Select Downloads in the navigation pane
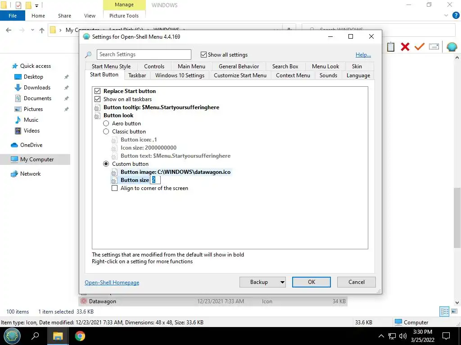 tap(37, 88)
